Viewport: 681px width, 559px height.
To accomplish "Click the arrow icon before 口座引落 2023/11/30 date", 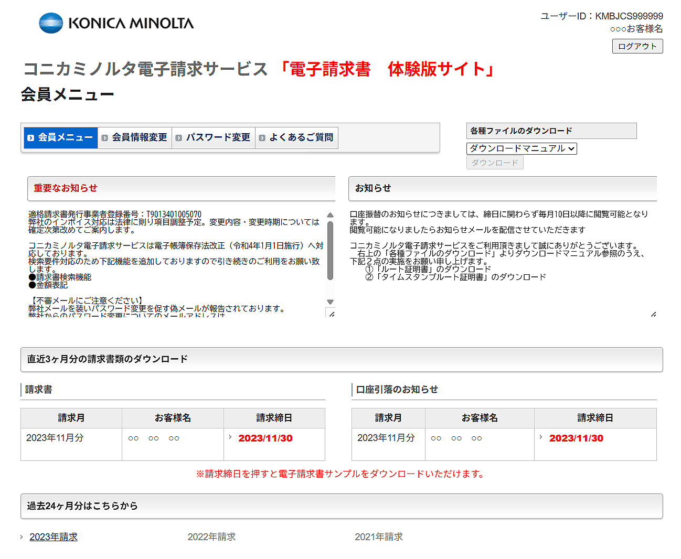I will tap(541, 437).
